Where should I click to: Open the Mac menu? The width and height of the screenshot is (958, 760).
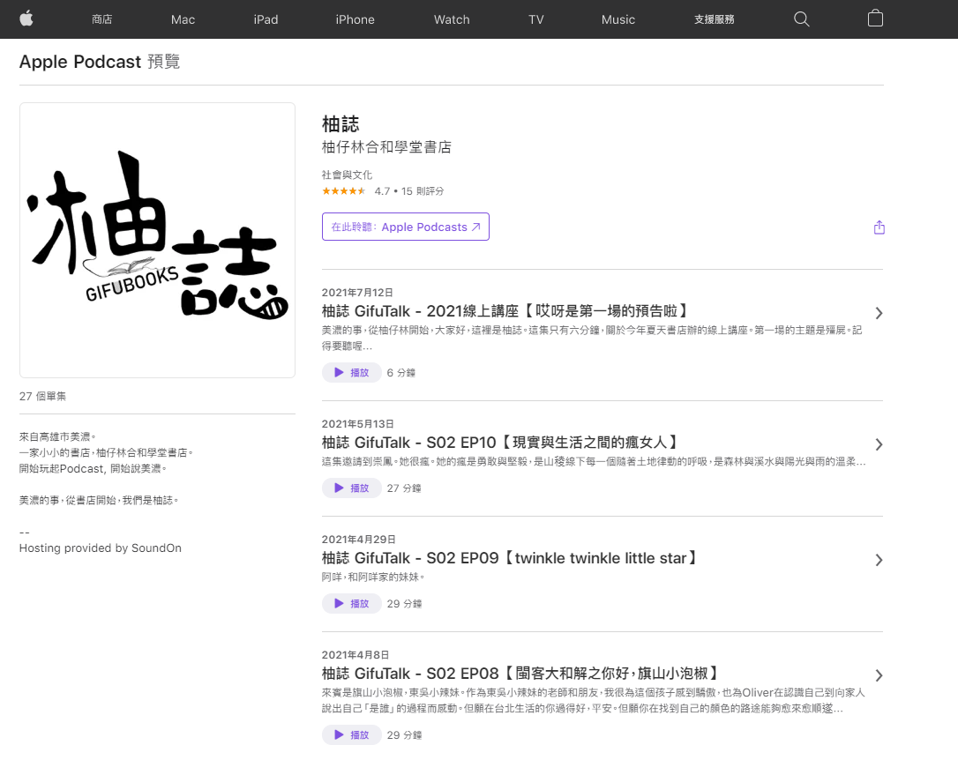coord(183,19)
